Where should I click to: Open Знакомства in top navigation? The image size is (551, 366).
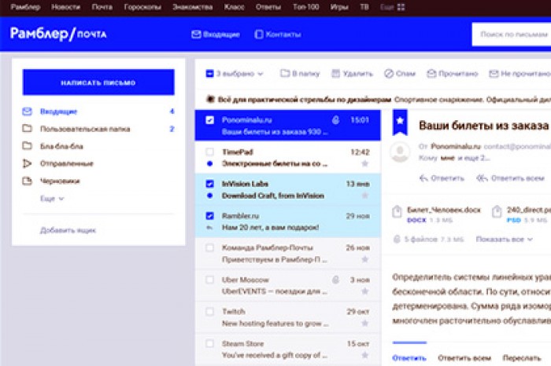click(x=193, y=6)
